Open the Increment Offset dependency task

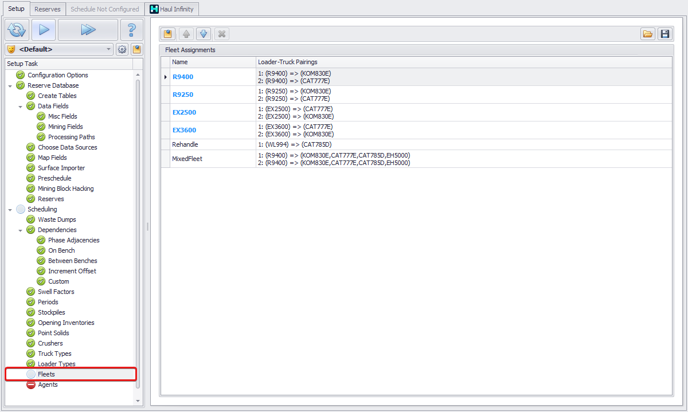(72, 271)
